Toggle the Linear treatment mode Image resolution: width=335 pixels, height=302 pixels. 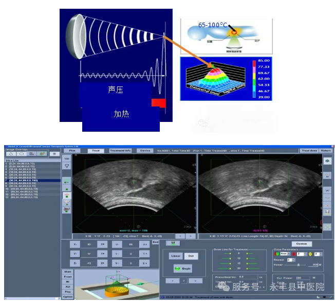click(x=176, y=255)
